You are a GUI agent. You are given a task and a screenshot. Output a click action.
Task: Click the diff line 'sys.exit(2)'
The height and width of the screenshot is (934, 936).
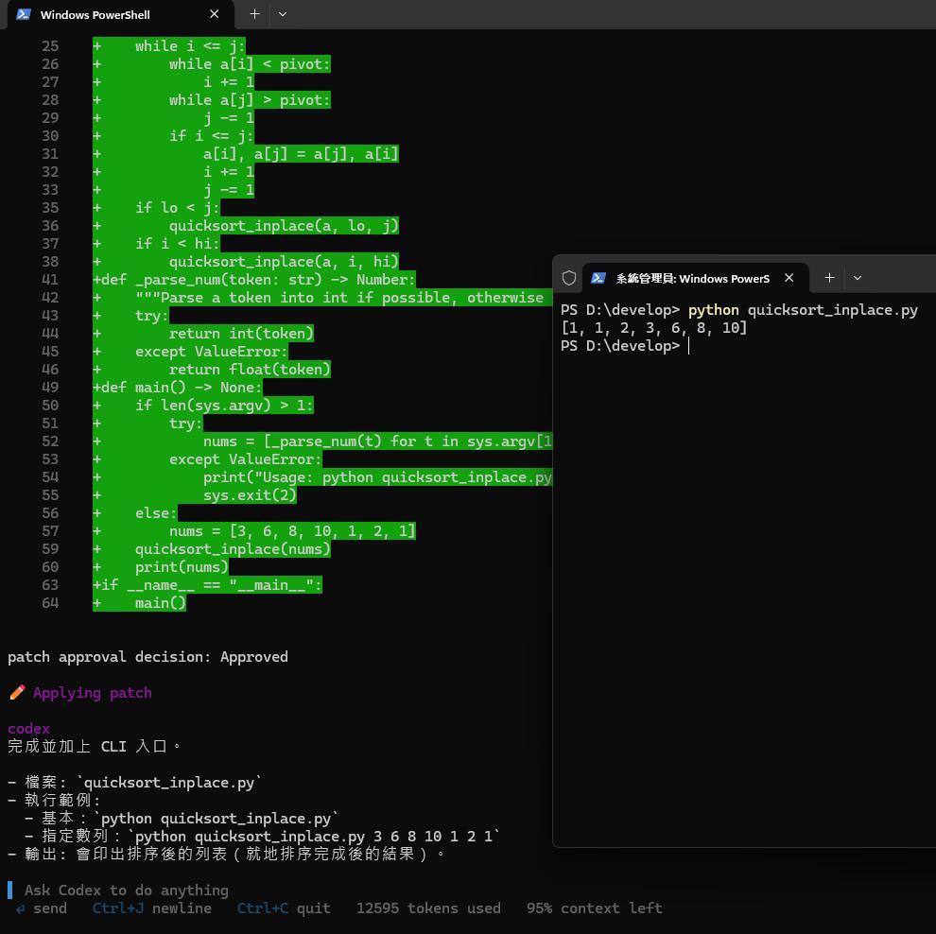[x=250, y=494]
